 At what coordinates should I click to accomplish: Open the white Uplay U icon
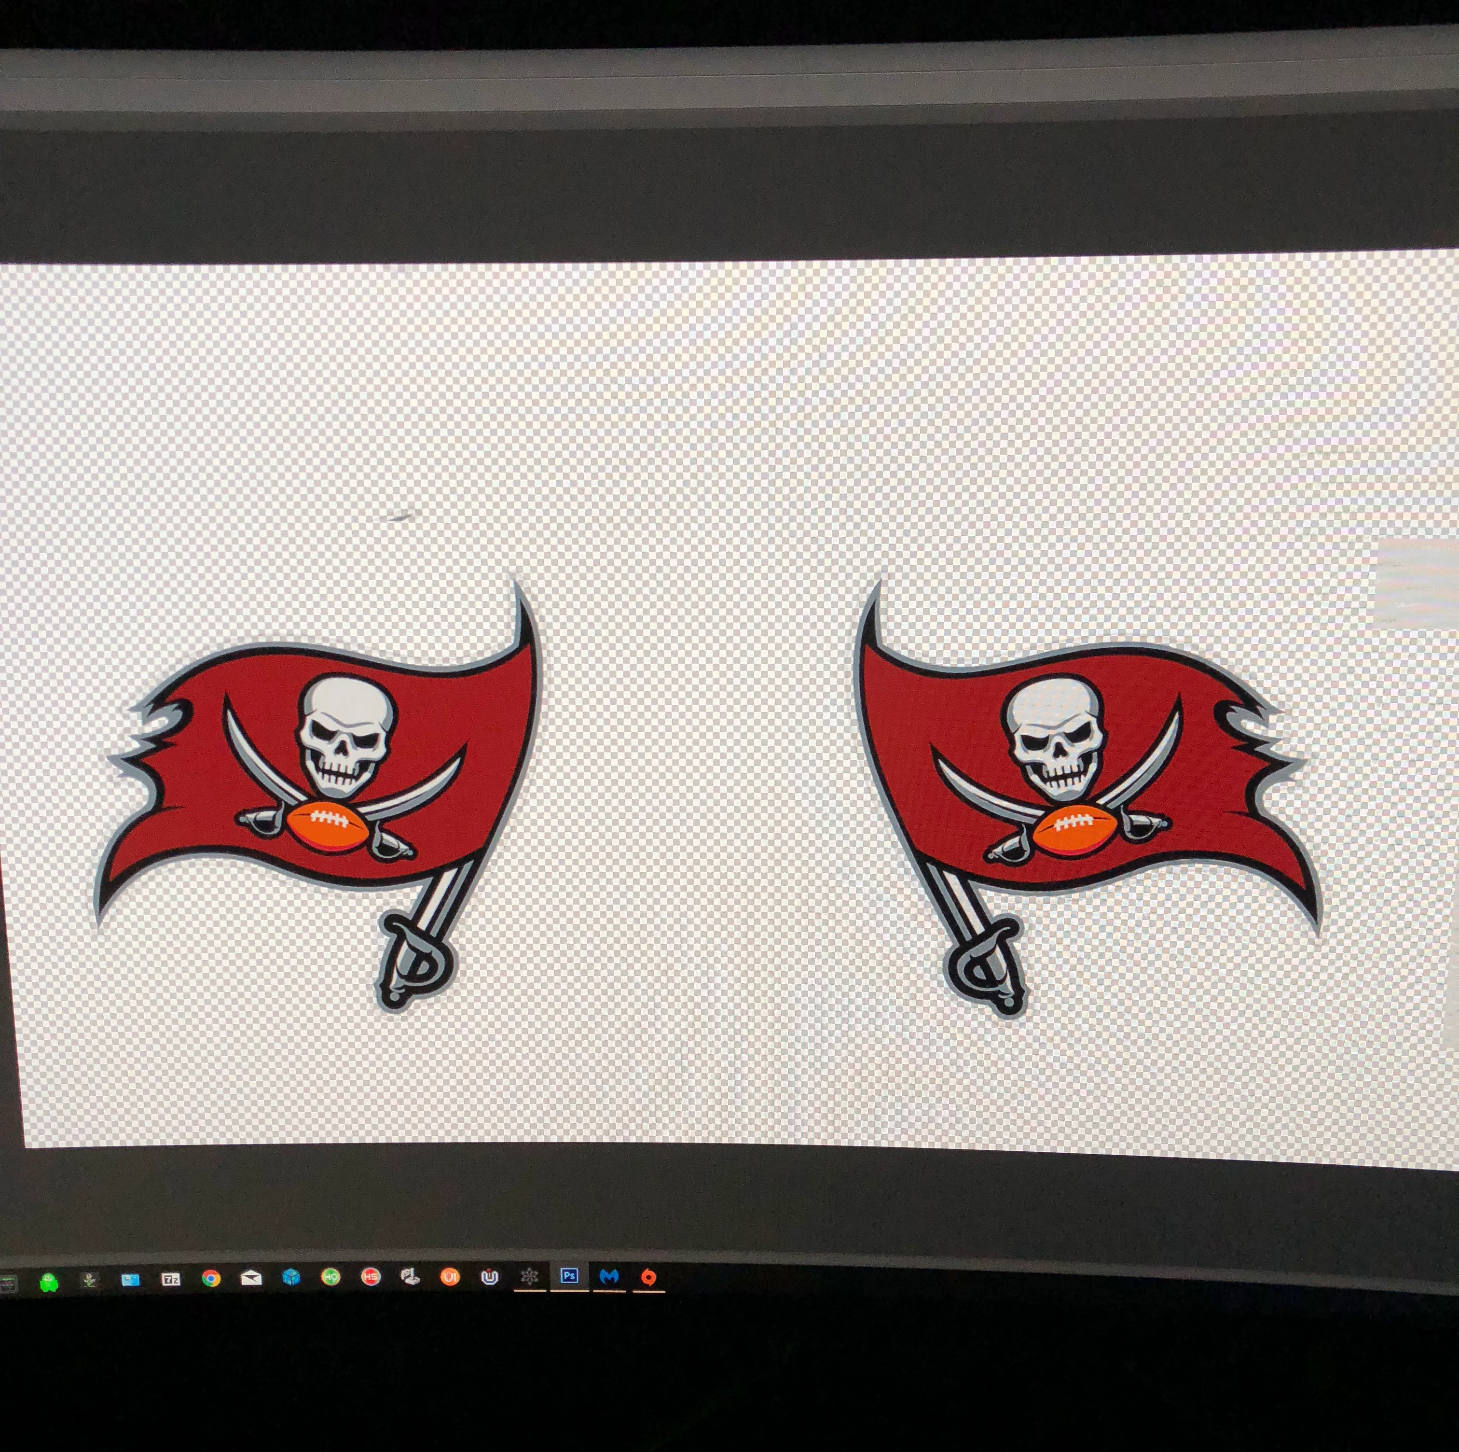point(489,1276)
